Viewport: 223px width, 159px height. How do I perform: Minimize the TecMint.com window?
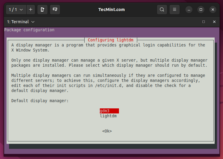pos(189,10)
